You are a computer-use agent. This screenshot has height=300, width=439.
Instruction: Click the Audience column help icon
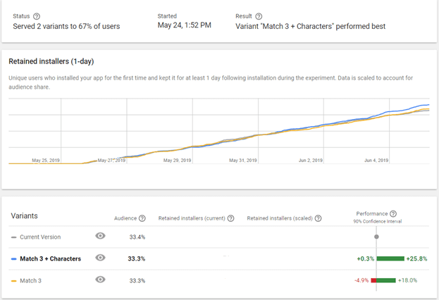click(142, 218)
